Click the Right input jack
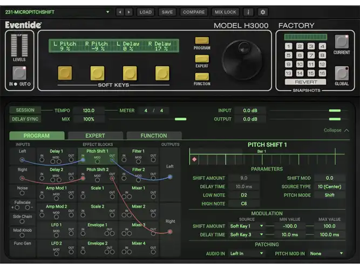The width and height of the screenshot is (360, 269). (22, 178)
